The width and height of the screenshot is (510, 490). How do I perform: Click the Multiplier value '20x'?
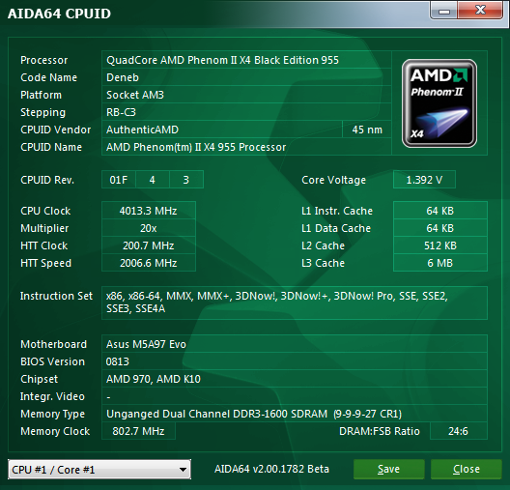coord(149,228)
